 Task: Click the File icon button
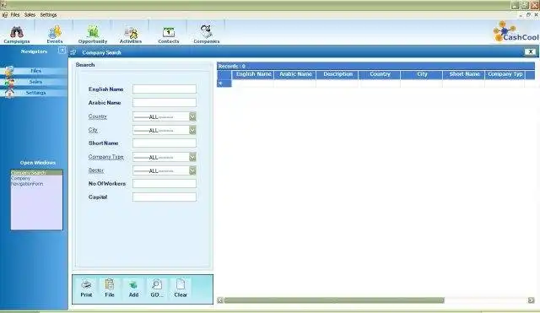[110, 288]
